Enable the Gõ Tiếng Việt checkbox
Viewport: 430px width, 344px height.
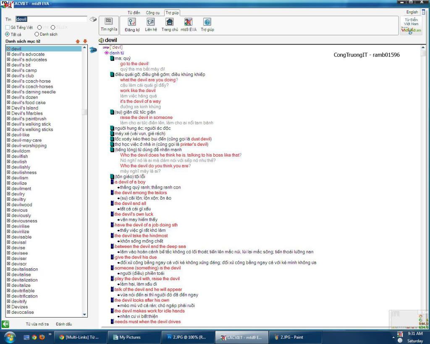coord(8,27)
